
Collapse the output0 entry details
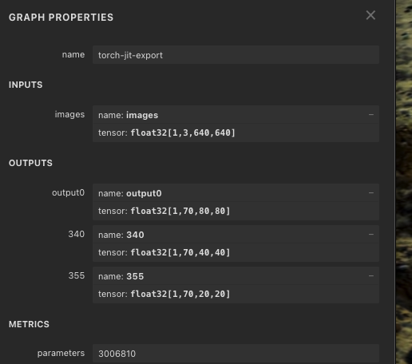click(371, 193)
